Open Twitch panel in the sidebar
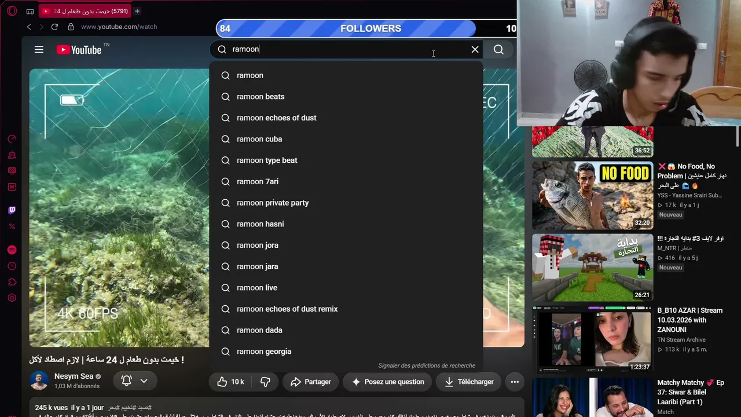This screenshot has height=417, width=741. coord(12,210)
